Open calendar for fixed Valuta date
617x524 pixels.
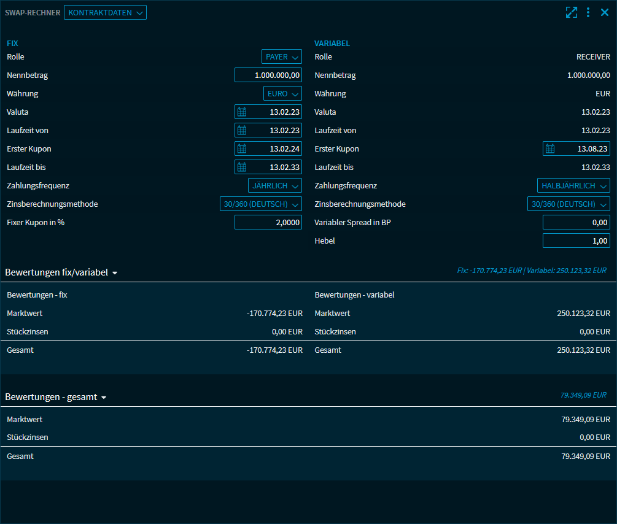click(242, 112)
